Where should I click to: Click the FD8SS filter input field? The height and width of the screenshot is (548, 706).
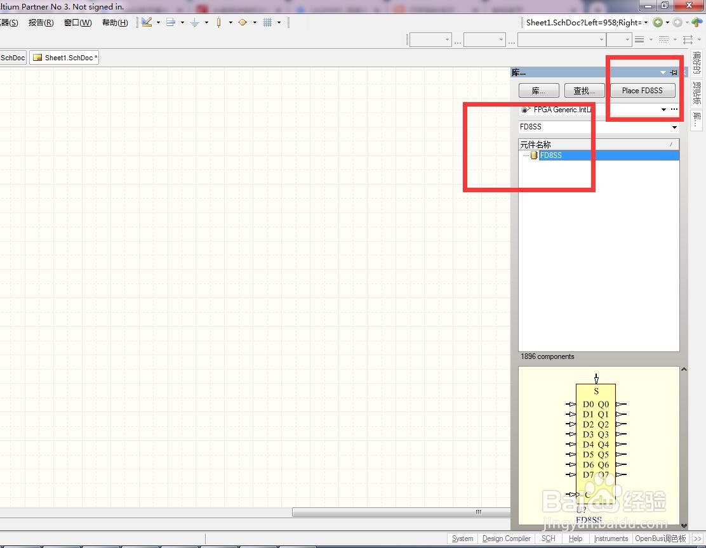pyautogui.click(x=594, y=127)
